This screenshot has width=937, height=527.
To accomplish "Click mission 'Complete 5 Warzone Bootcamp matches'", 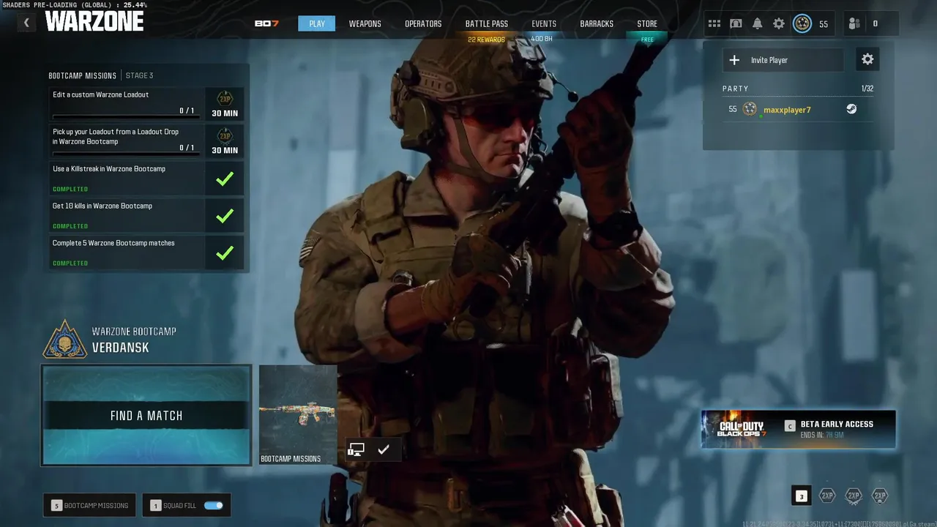I will tap(146, 253).
